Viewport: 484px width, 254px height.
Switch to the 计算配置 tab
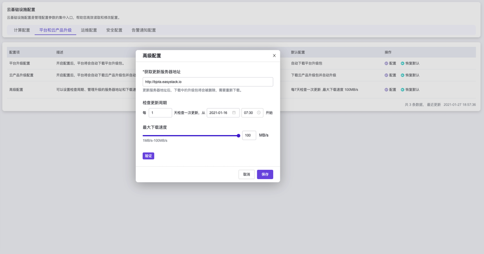coord(22,30)
